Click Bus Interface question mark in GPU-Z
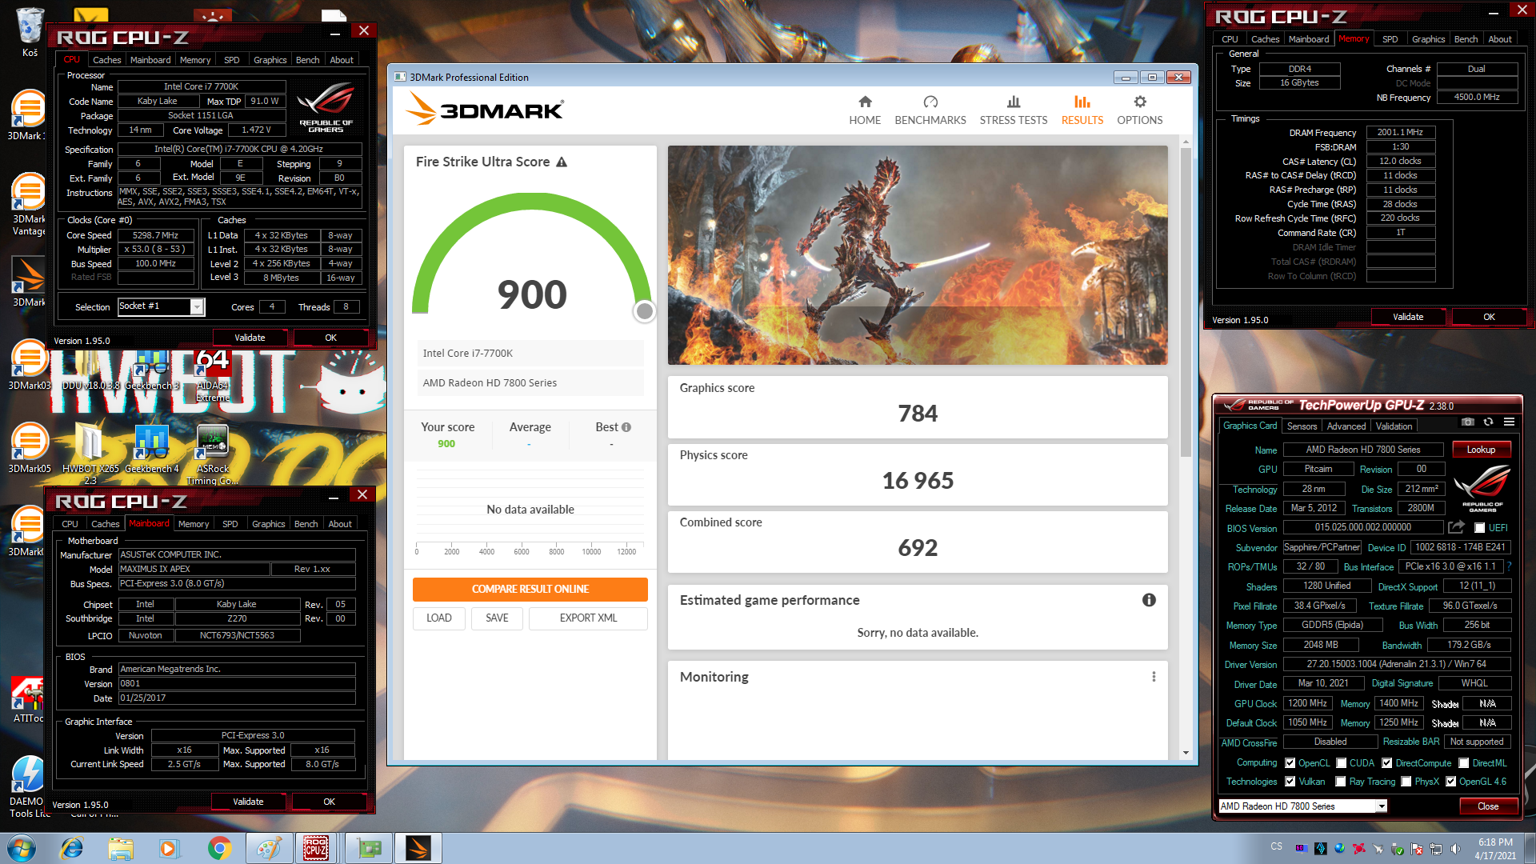Image resolution: width=1536 pixels, height=864 pixels. click(1510, 566)
